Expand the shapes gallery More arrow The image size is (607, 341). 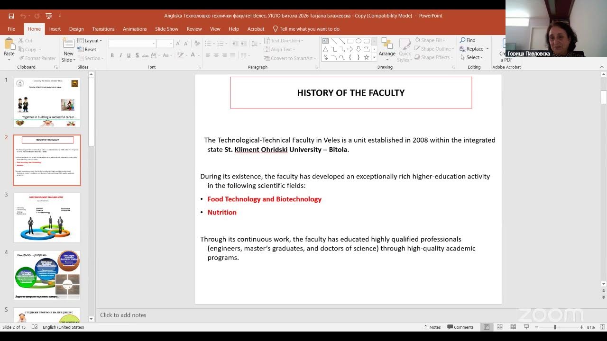374,57
